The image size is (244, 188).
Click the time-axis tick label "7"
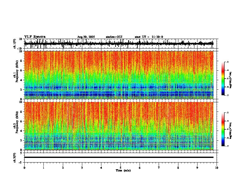click(159, 168)
